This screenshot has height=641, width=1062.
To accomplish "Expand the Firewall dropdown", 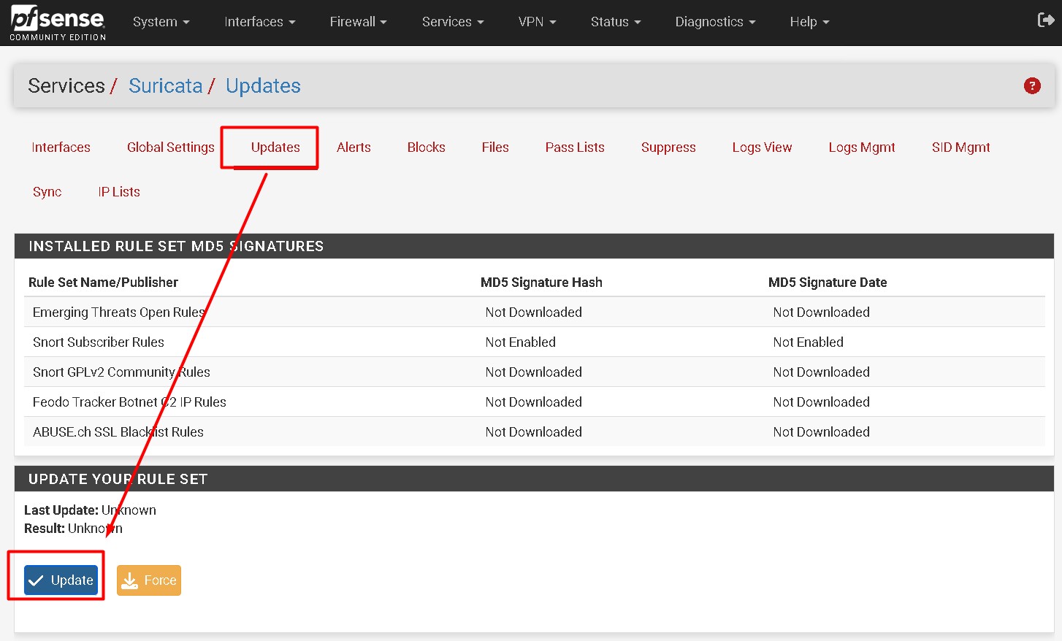I will pyautogui.click(x=357, y=22).
